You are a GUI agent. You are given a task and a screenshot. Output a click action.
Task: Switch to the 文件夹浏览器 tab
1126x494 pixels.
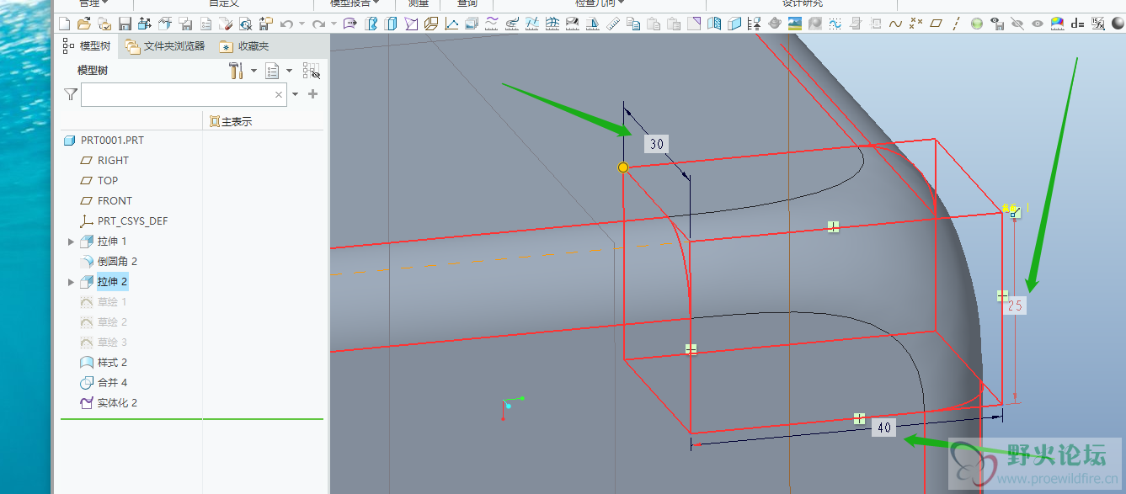click(165, 46)
